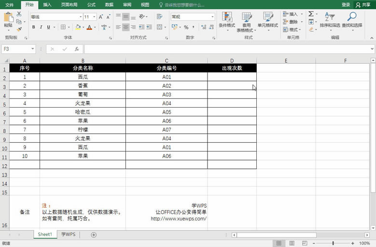Apply the red font color

tap(89, 27)
